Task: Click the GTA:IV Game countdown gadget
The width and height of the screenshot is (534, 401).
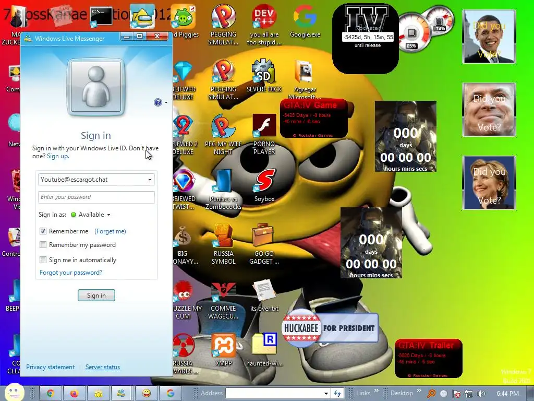Action: tap(313, 119)
